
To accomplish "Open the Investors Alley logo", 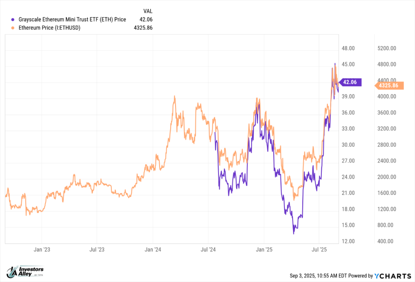I will pyautogui.click(x=26, y=272).
